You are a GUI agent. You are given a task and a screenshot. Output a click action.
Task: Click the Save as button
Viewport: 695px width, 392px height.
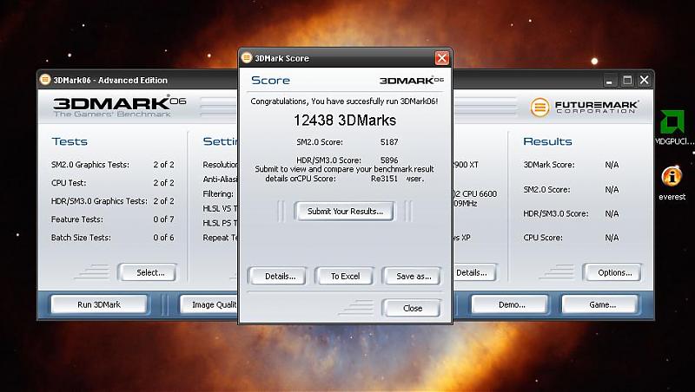tap(414, 276)
